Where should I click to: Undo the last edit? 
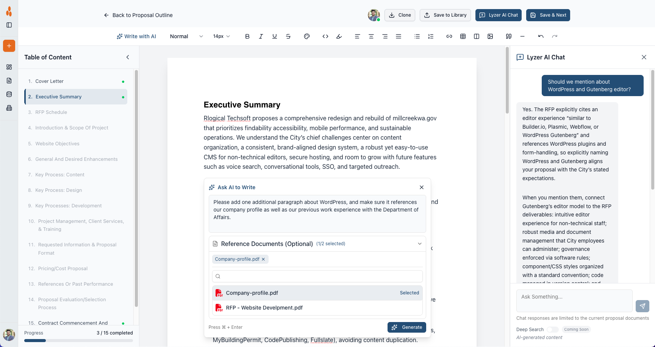[541, 36]
